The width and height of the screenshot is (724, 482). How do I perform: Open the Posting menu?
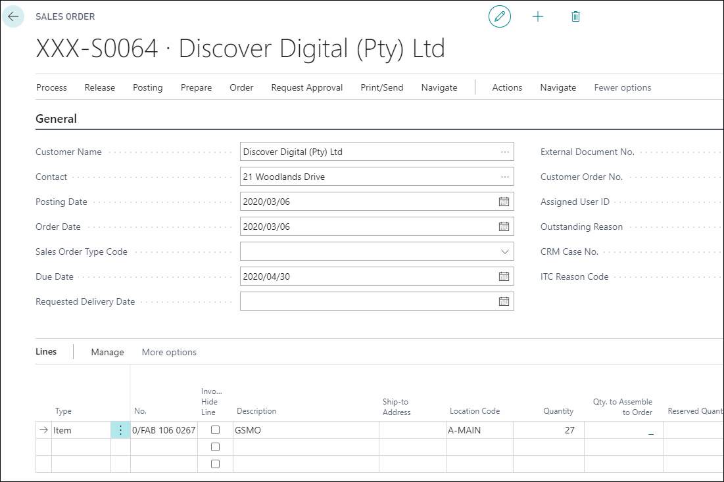click(x=148, y=87)
